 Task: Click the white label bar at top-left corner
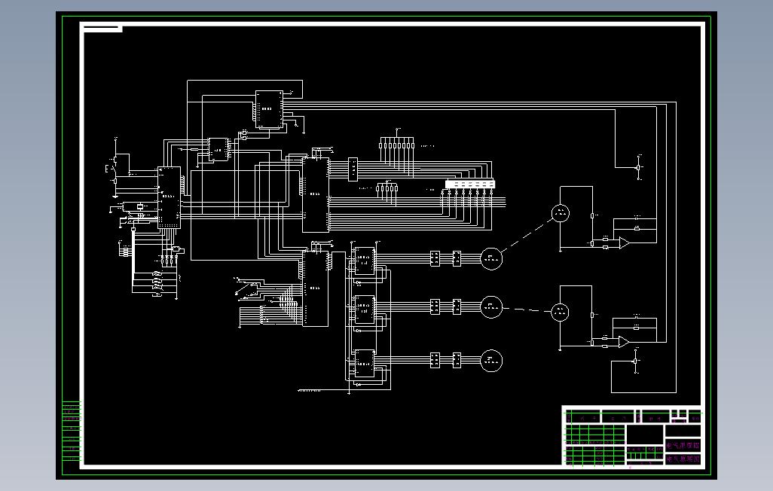tap(102, 29)
